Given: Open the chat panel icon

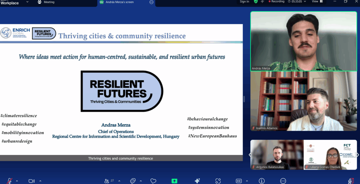Looking at the screenshot, I should 133,181.
